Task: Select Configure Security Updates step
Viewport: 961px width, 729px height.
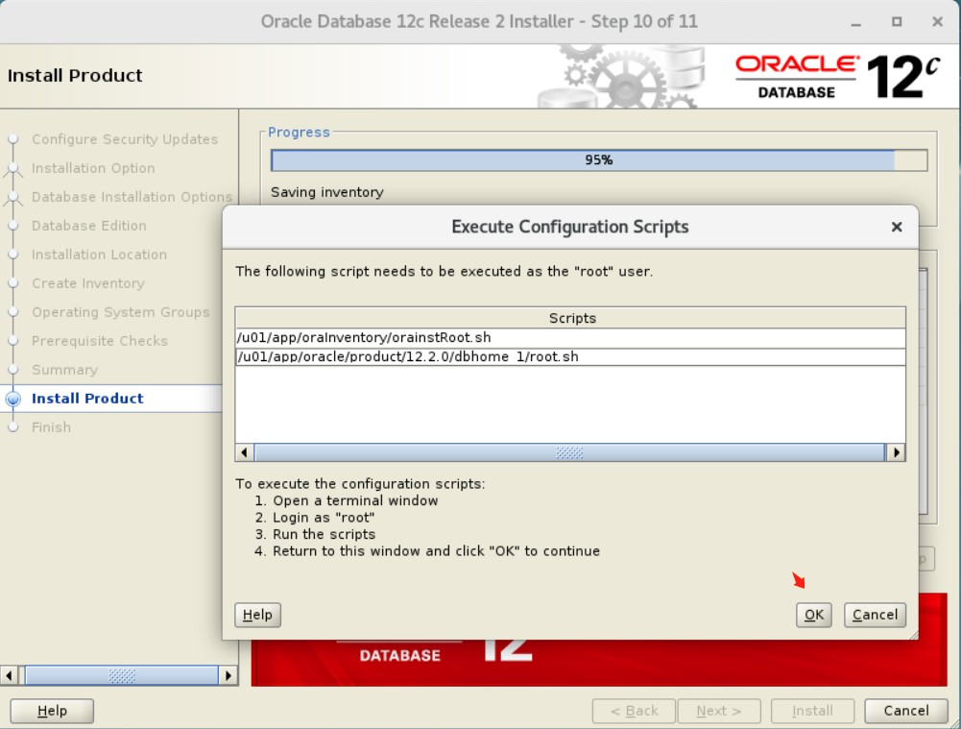Action: (125, 139)
